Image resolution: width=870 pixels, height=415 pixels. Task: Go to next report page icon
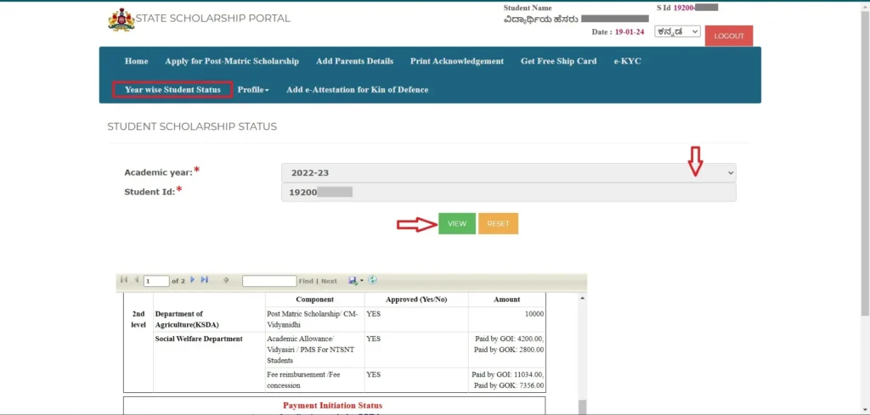pos(193,280)
